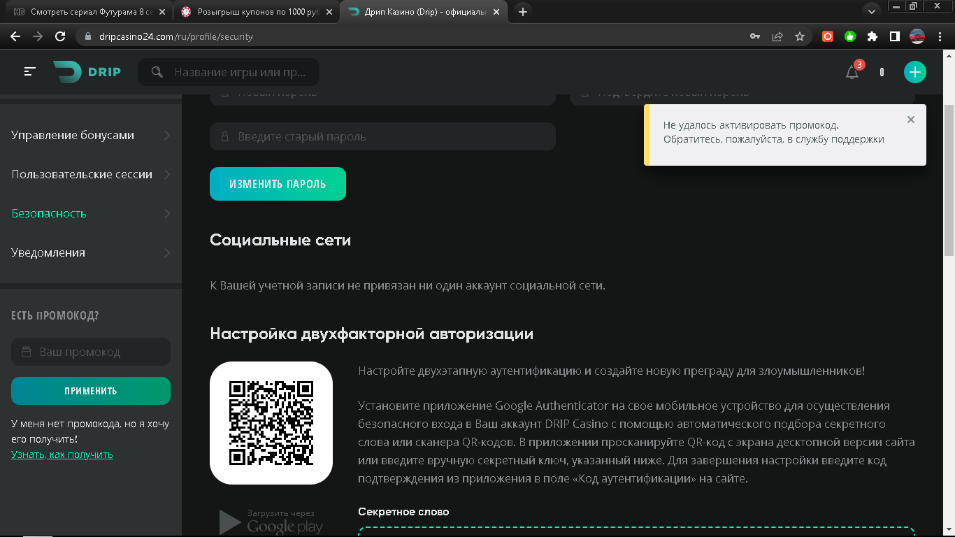
Task: Select Безопасность in the sidebar
Action: tap(91, 213)
